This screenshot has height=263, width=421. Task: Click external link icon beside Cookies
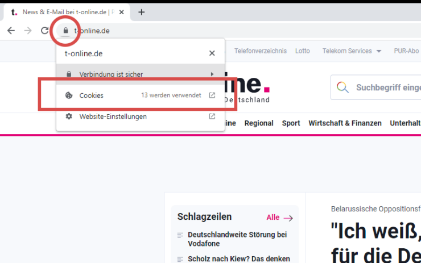[212, 95]
